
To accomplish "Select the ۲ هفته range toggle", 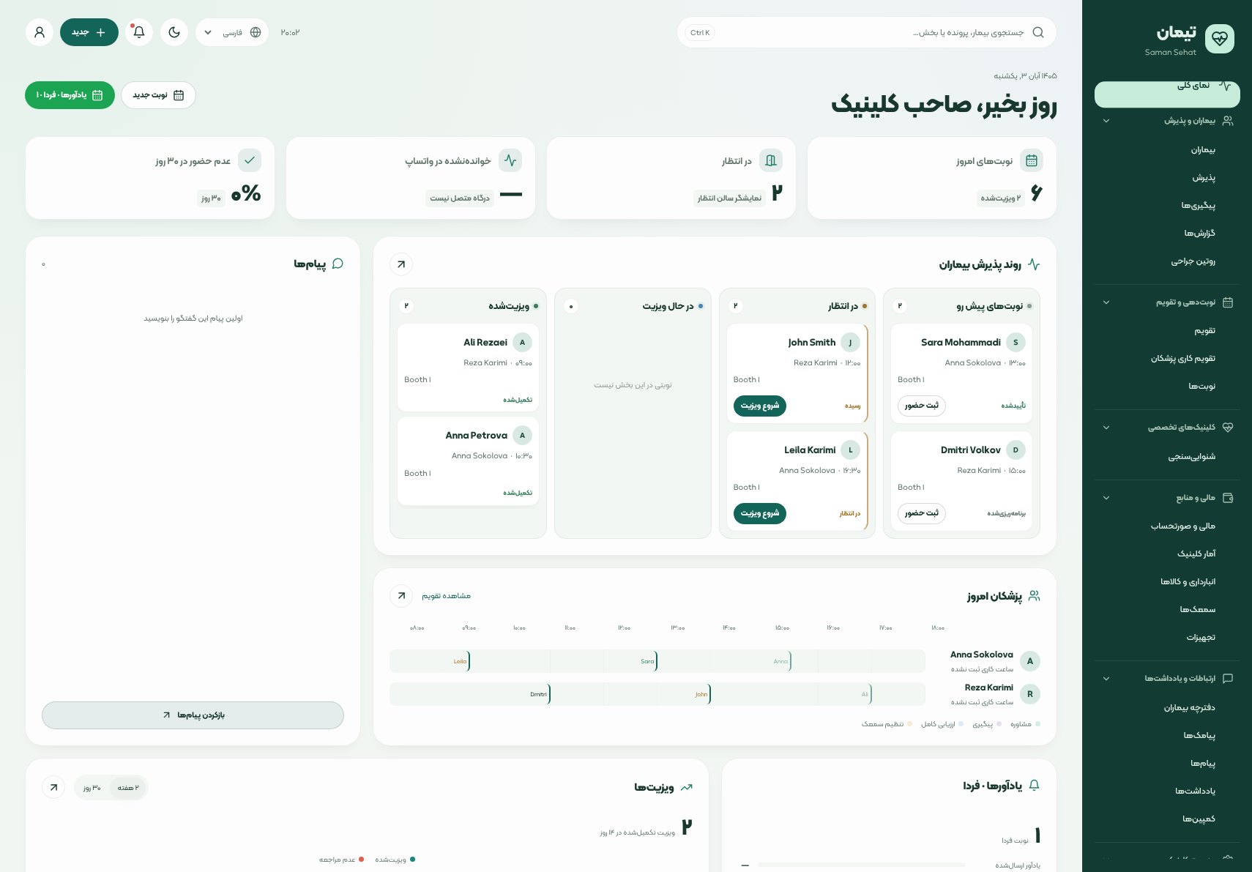I will point(128,788).
